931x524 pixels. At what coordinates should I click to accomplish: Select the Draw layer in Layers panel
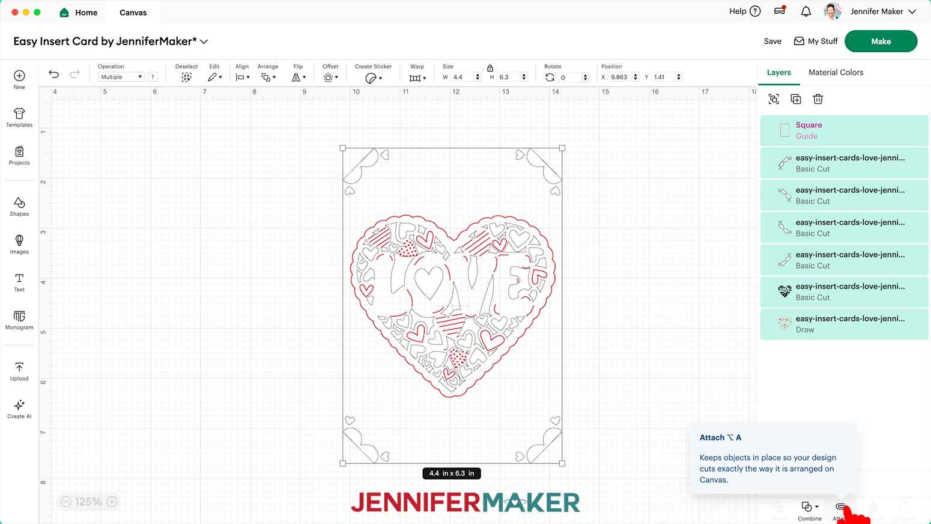point(845,324)
